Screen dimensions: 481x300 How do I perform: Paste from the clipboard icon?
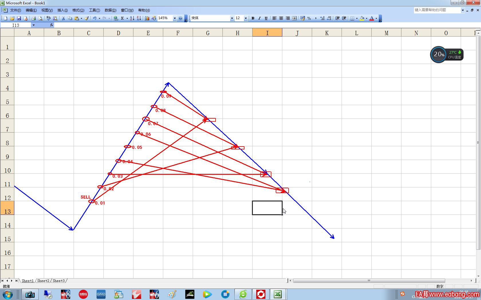tap(76, 18)
